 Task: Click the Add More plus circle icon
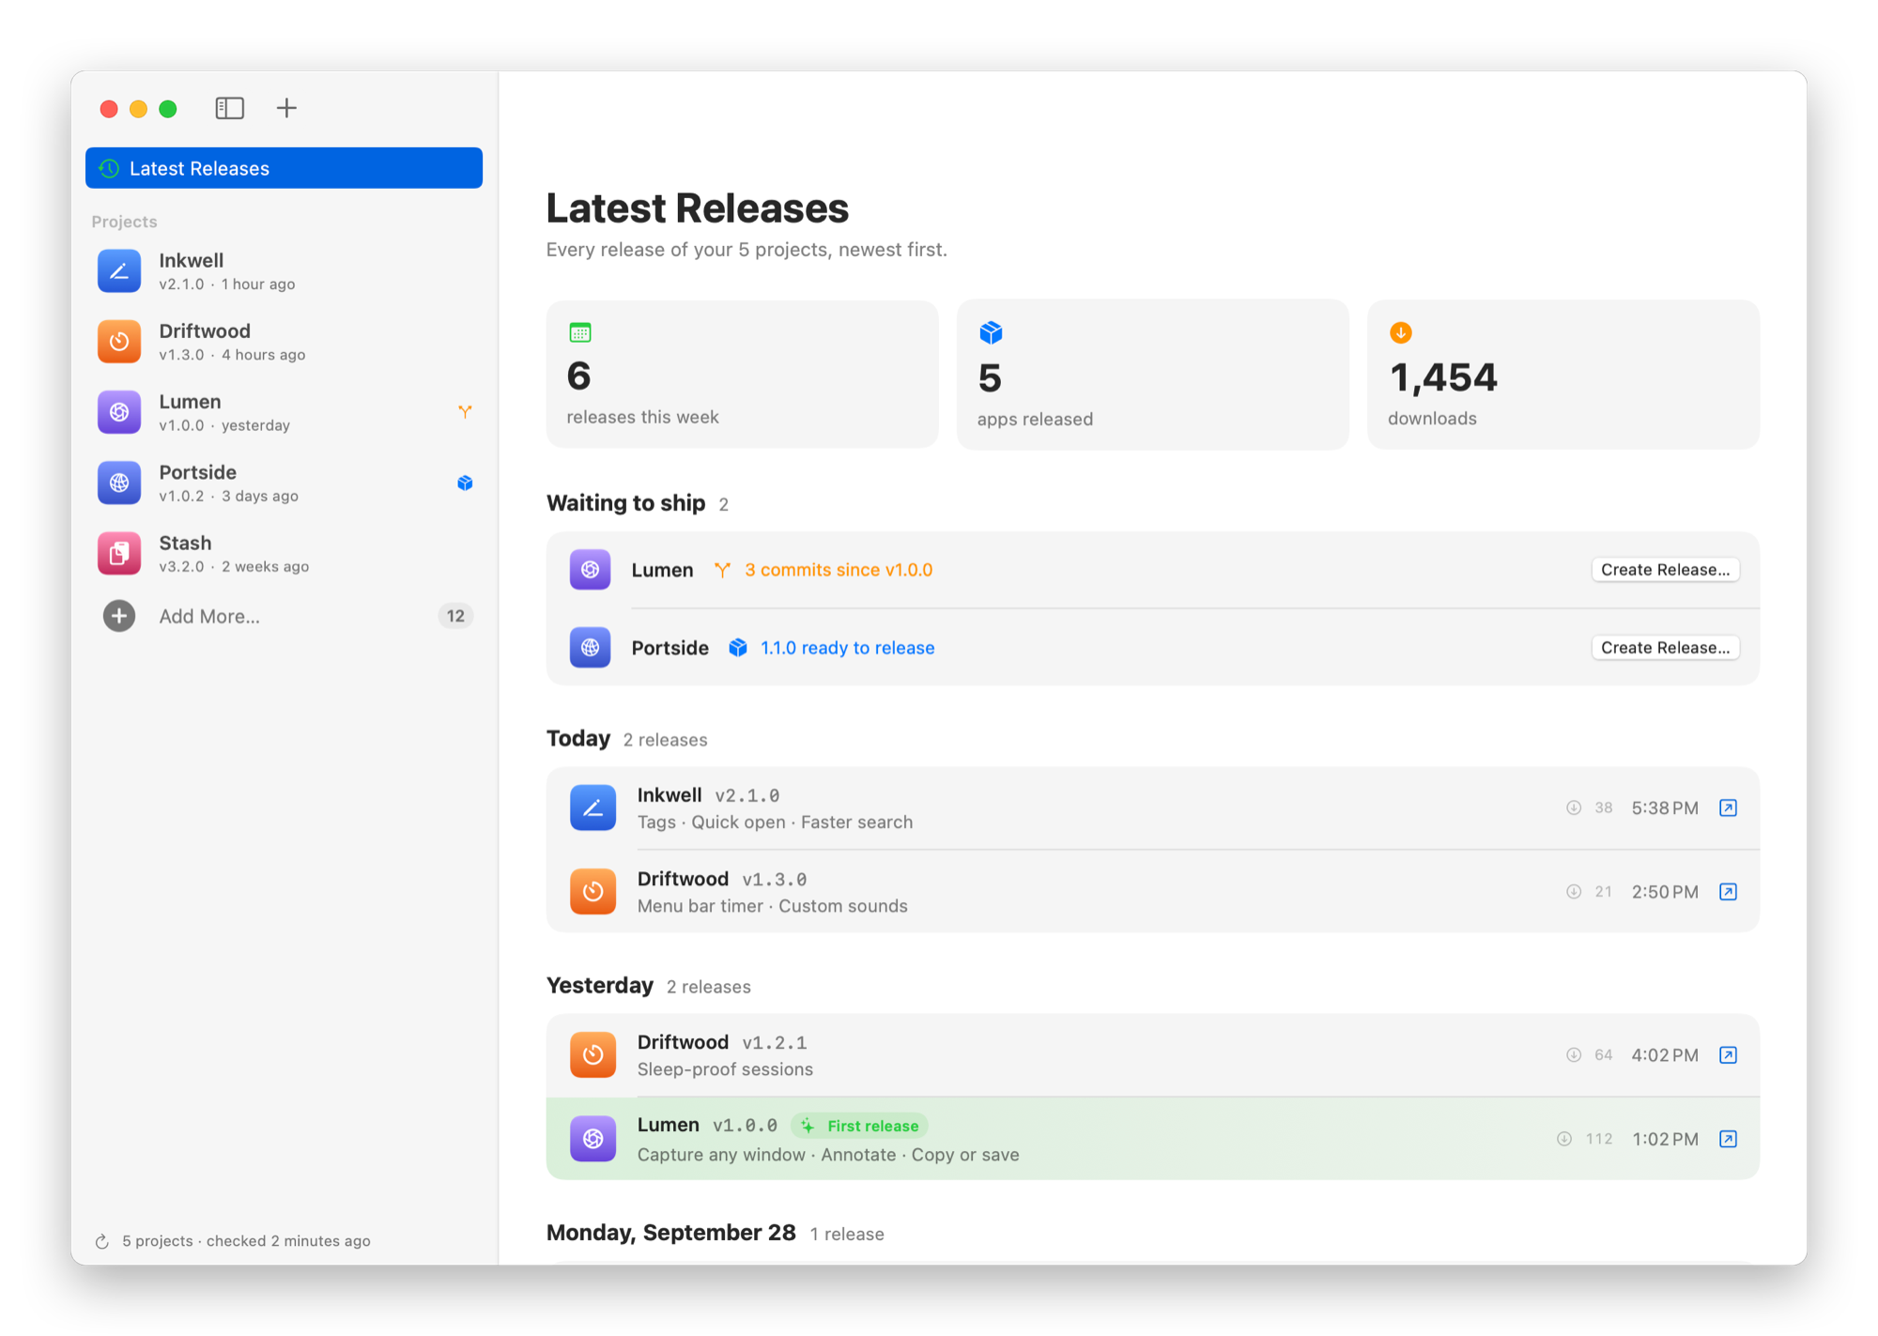click(119, 616)
